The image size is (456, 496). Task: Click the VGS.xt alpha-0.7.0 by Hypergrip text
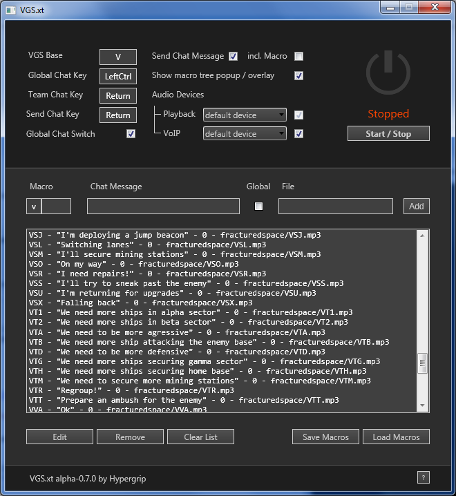[88, 479]
